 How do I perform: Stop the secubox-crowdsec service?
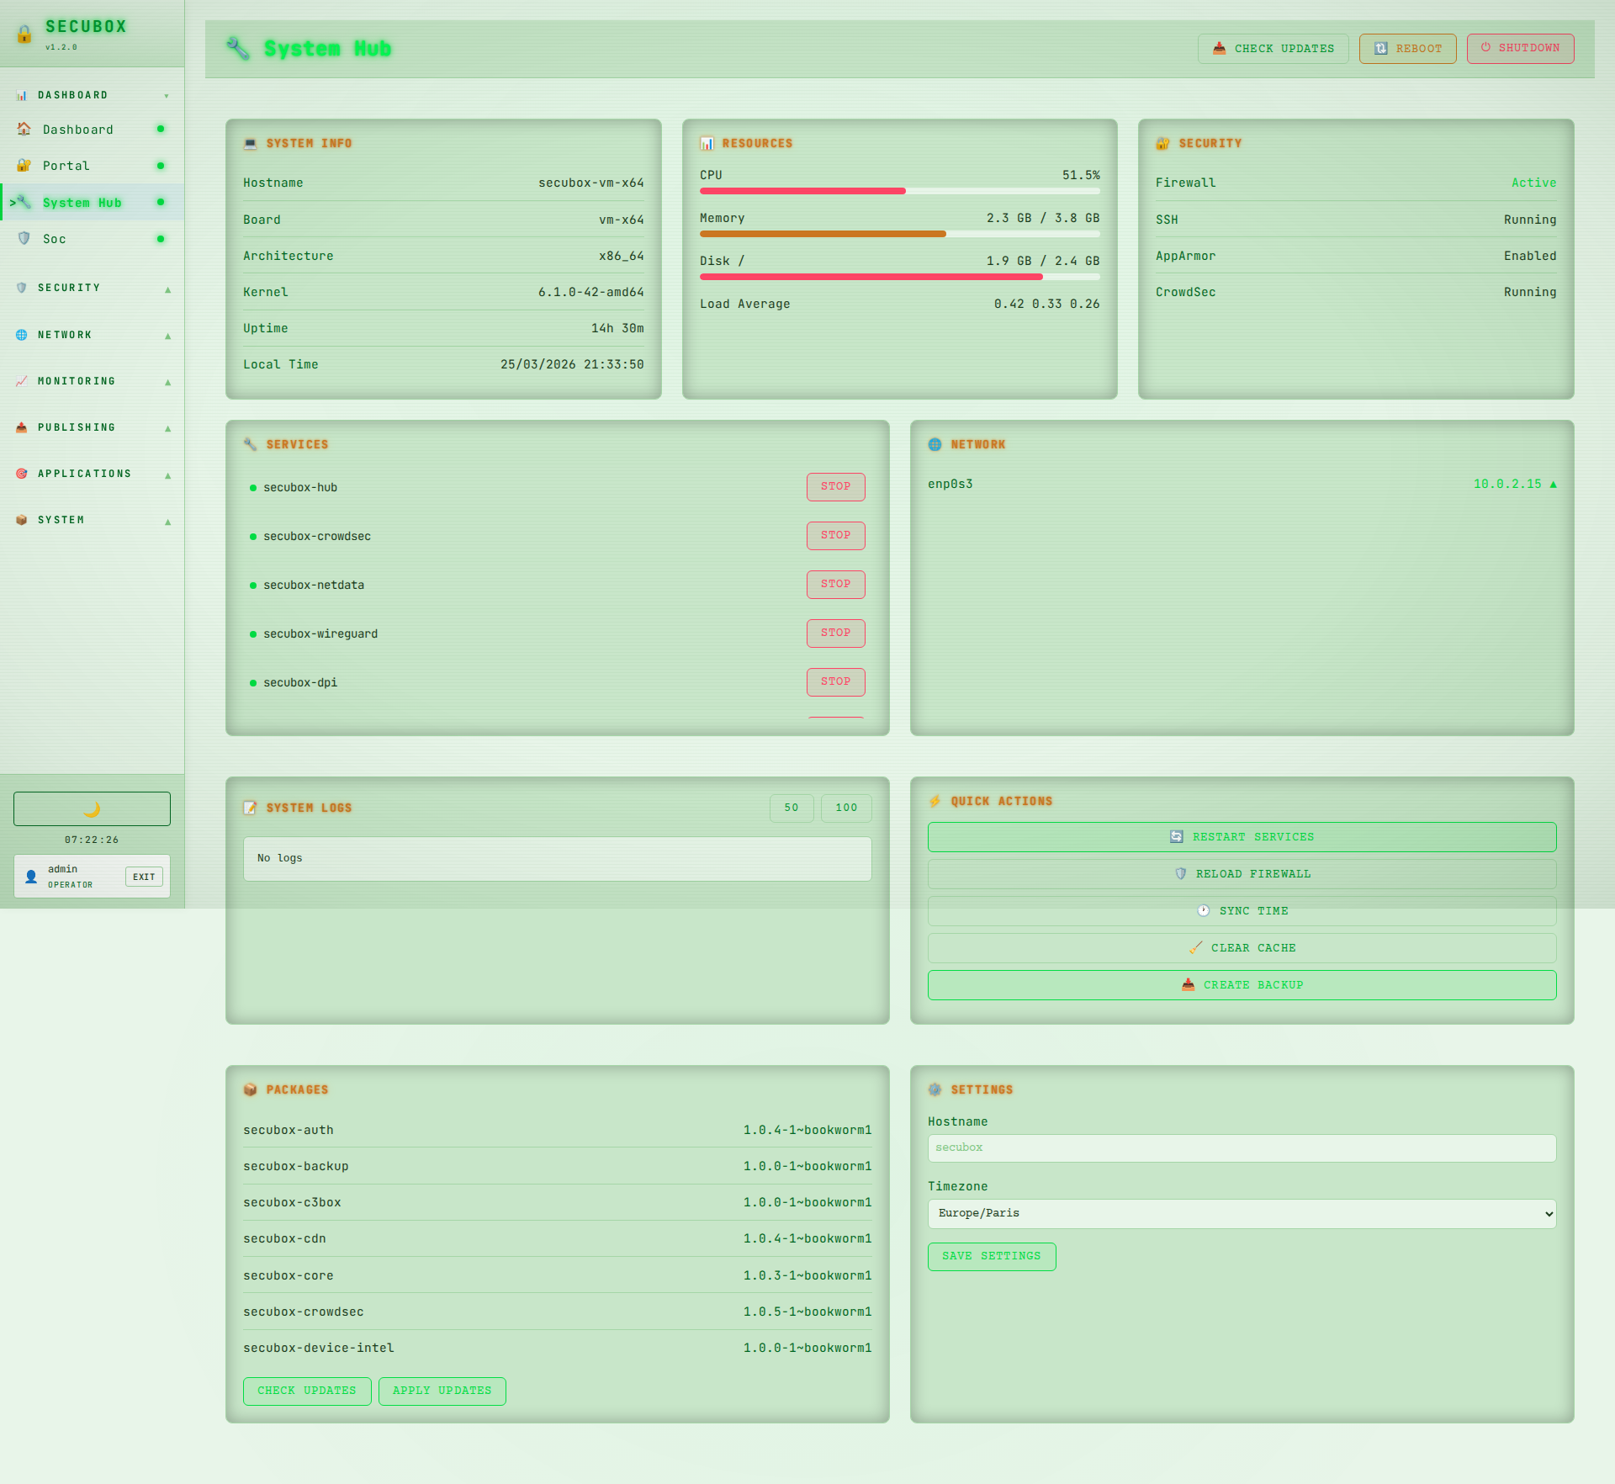coord(835,535)
